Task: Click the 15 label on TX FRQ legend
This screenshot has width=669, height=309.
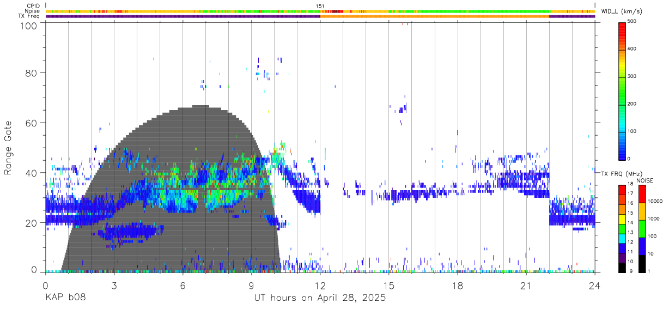Action: (630, 213)
